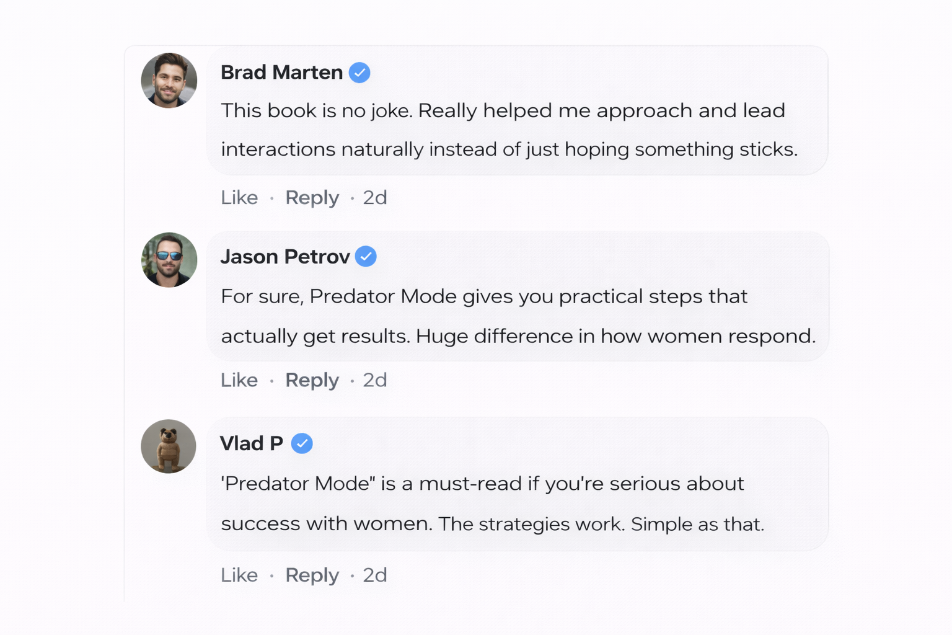The height and width of the screenshot is (635, 952).
Task: Visit the Jason Petrov profile name link
Action: point(285,257)
